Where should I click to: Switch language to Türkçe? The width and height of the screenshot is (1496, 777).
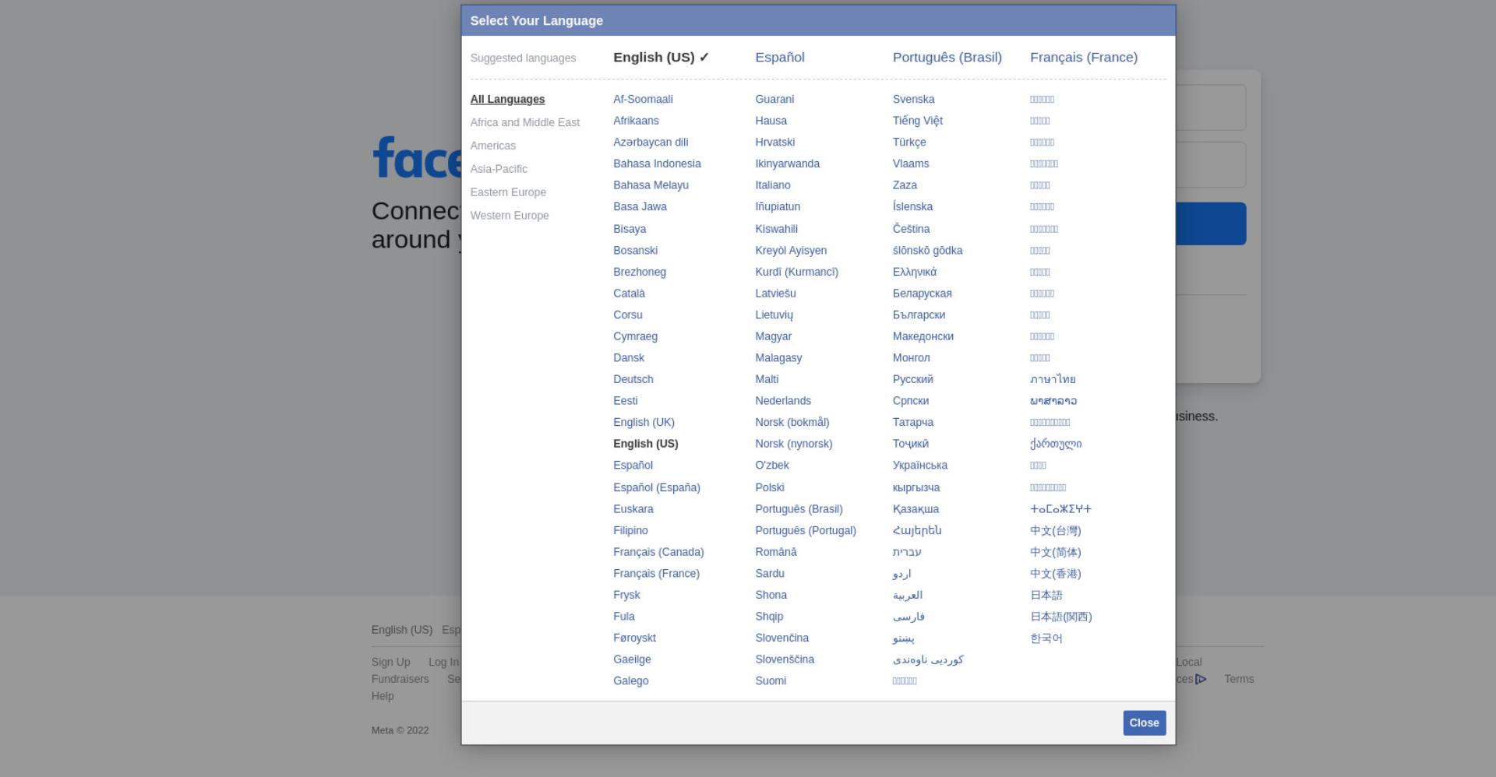(909, 142)
